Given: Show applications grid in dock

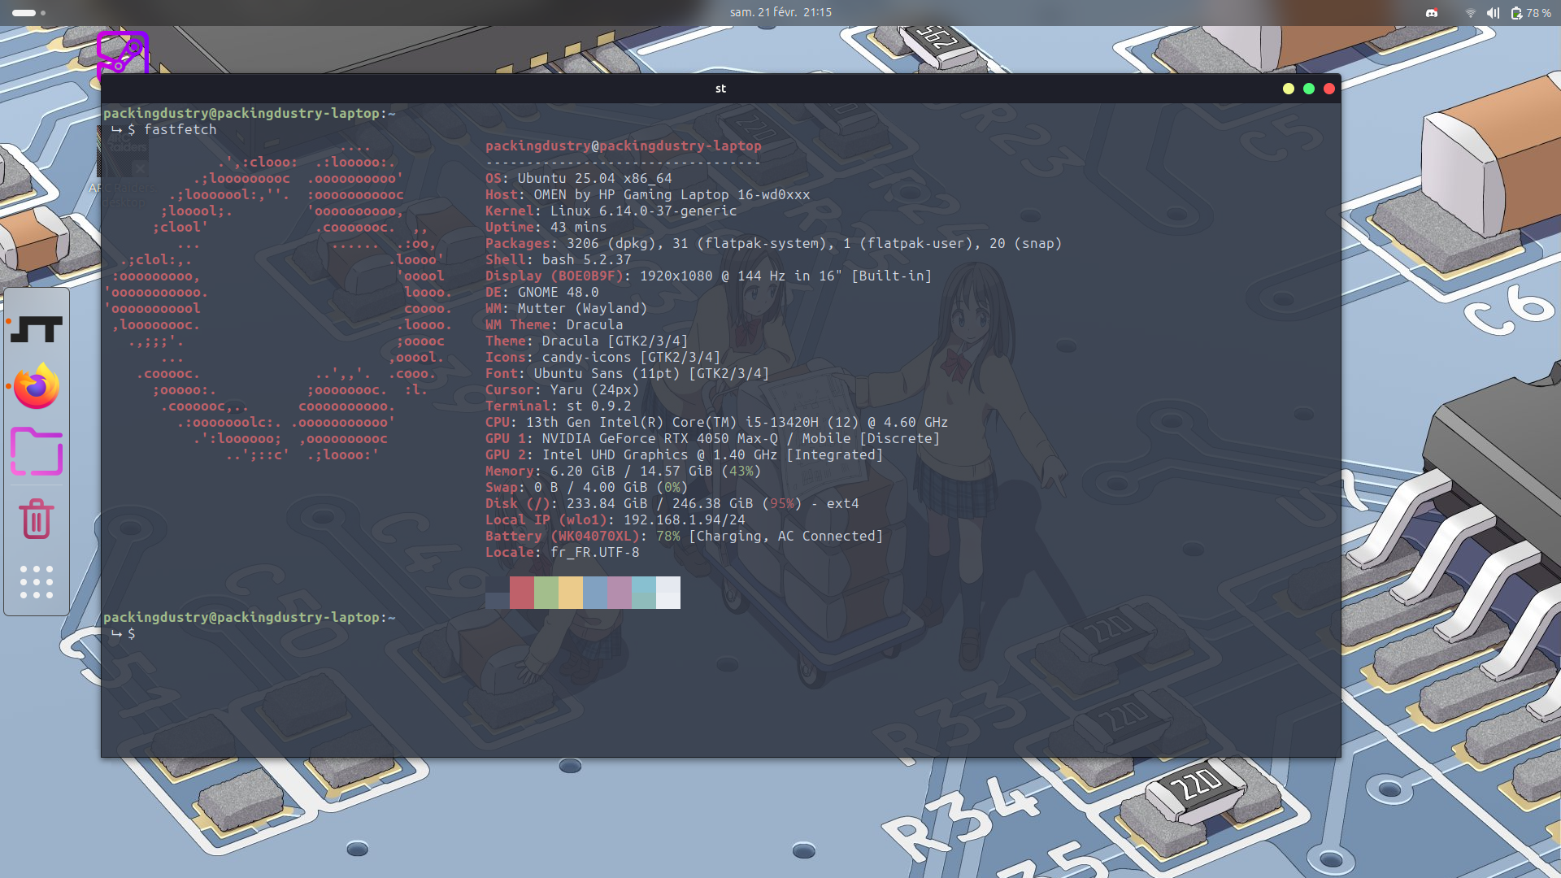Looking at the screenshot, I should point(37,582).
